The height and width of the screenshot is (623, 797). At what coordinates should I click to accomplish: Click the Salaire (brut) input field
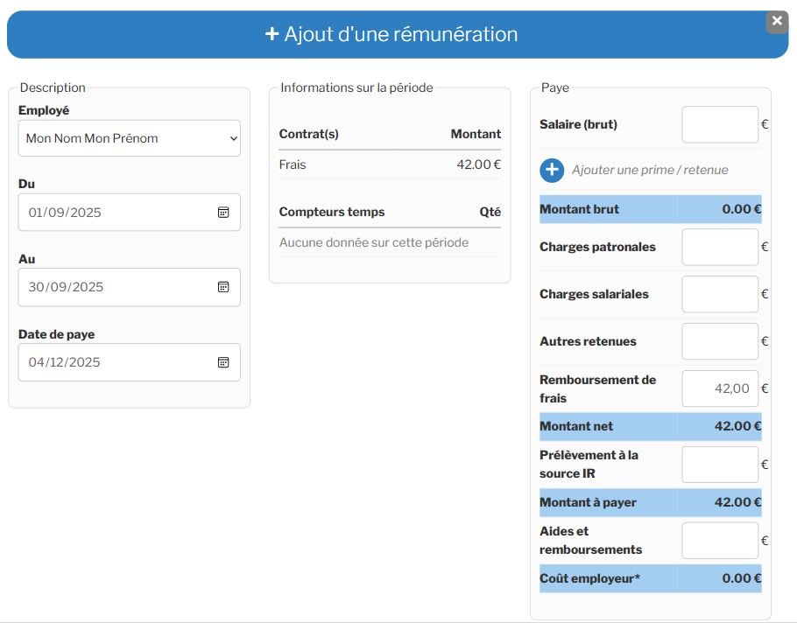pos(719,124)
